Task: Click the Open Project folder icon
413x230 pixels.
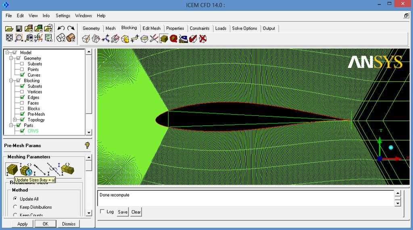Action: click(x=9, y=29)
